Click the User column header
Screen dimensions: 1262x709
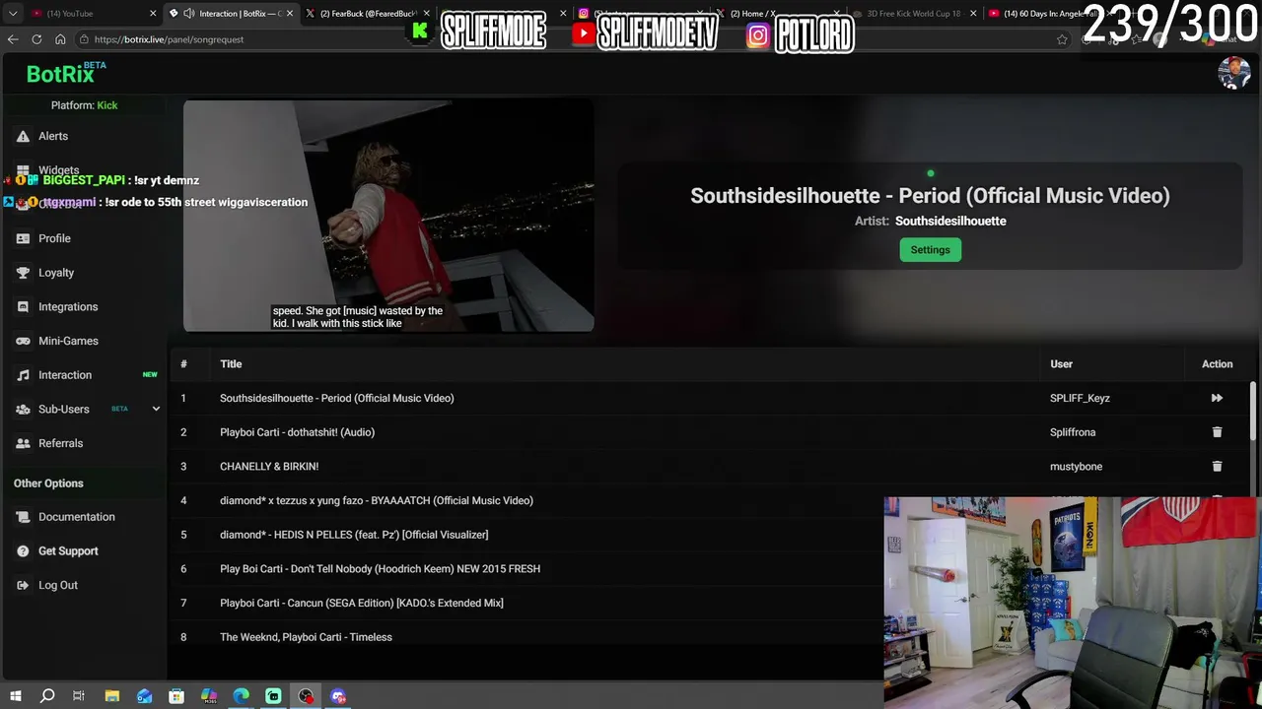(1061, 364)
